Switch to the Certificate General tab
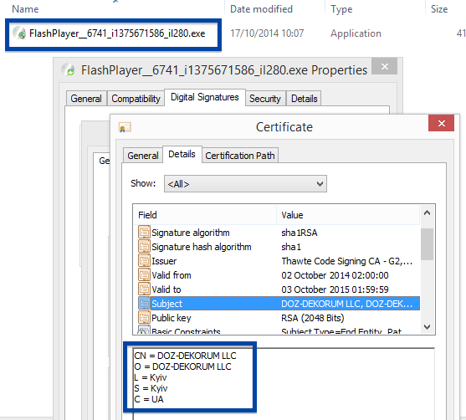Screen dimensions: 466x420 (143, 156)
